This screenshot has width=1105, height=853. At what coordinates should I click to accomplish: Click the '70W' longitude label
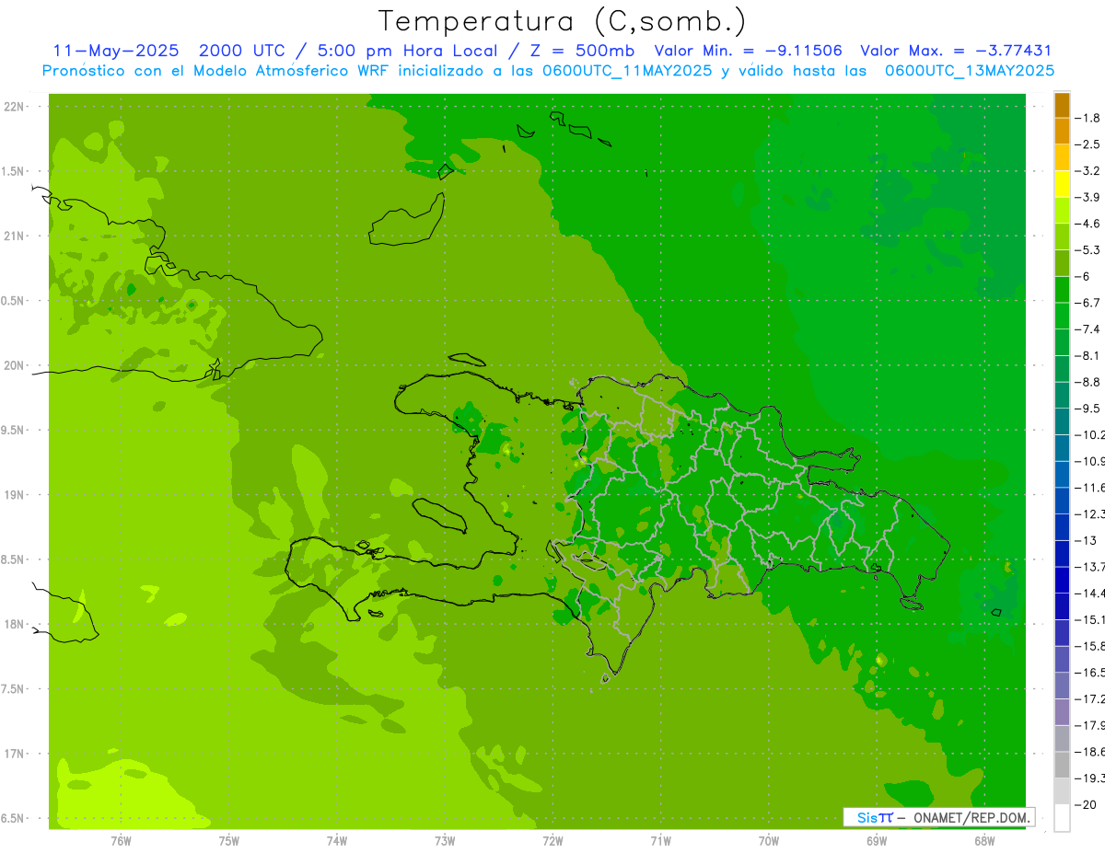(769, 840)
